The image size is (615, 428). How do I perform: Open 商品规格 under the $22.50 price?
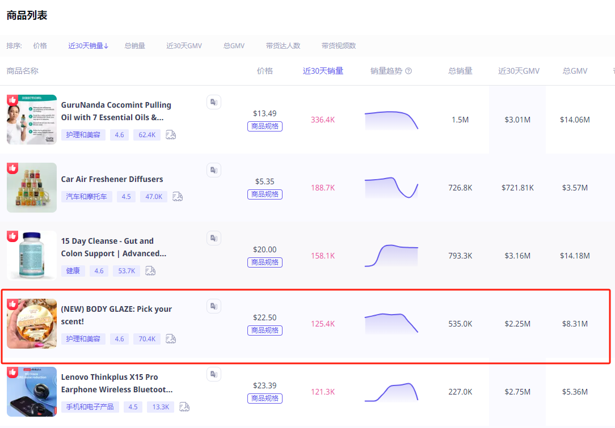265,330
